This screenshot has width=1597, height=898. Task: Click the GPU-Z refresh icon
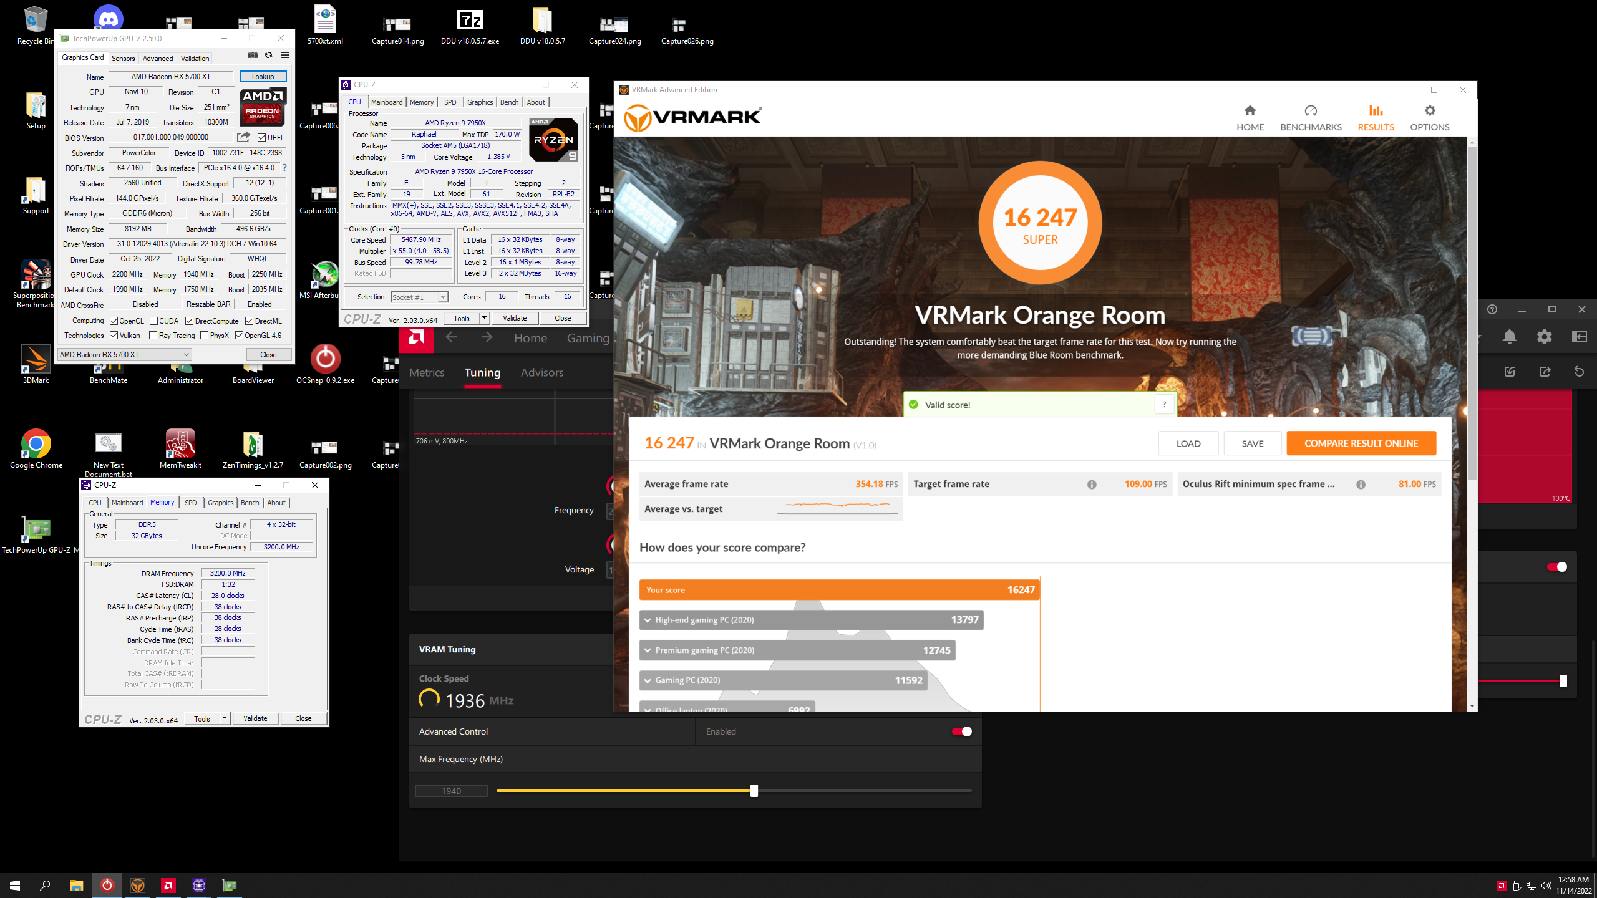coord(268,56)
